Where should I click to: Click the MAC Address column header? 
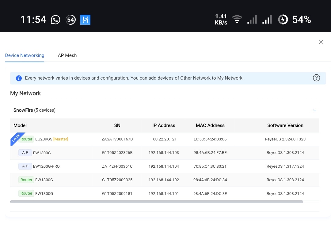[210, 125]
